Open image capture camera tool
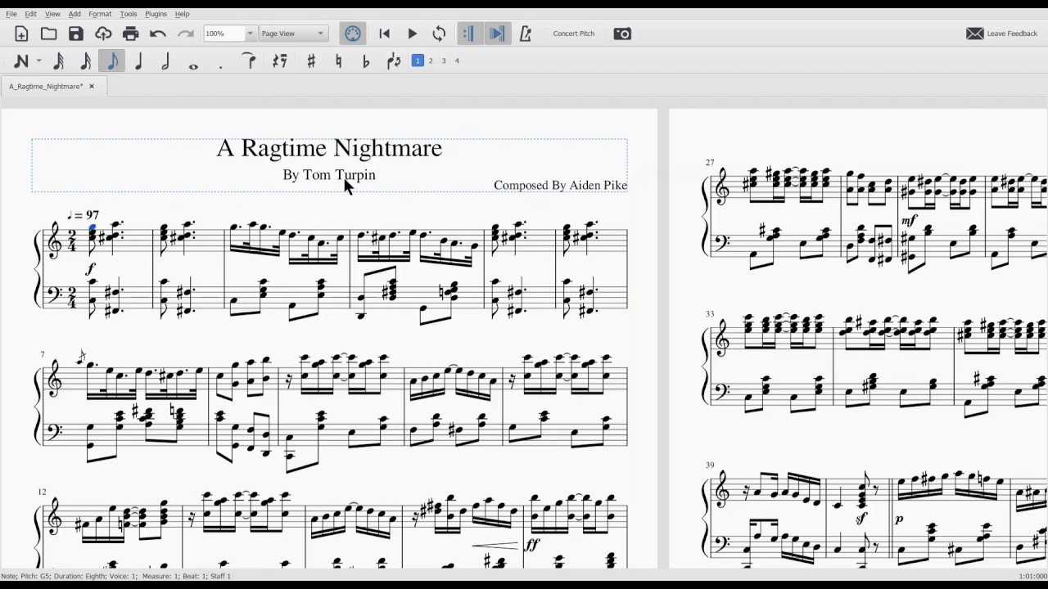This screenshot has width=1048, height=589. pyautogui.click(x=622, y=34)
